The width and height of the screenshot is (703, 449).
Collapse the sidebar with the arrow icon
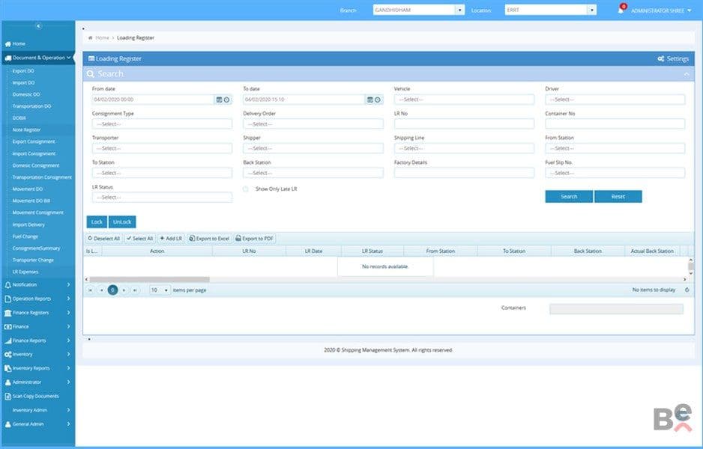click(38, 26)
